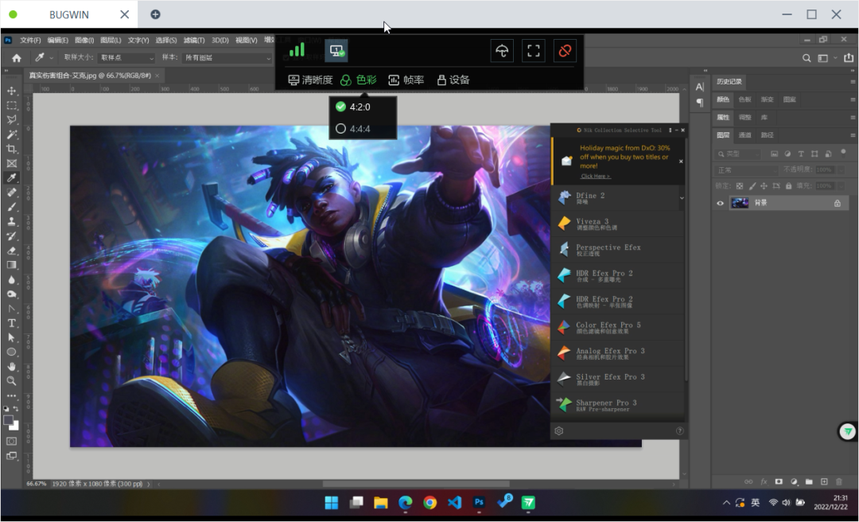Expand the Dfine 2 chevron

(681, 197)
